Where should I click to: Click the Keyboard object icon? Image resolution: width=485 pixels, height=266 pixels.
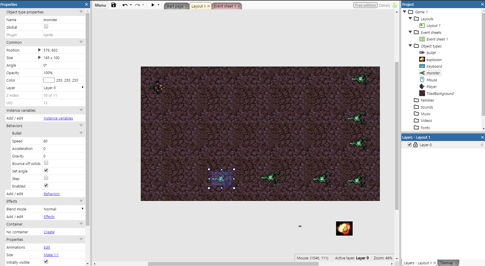point(422,66)
